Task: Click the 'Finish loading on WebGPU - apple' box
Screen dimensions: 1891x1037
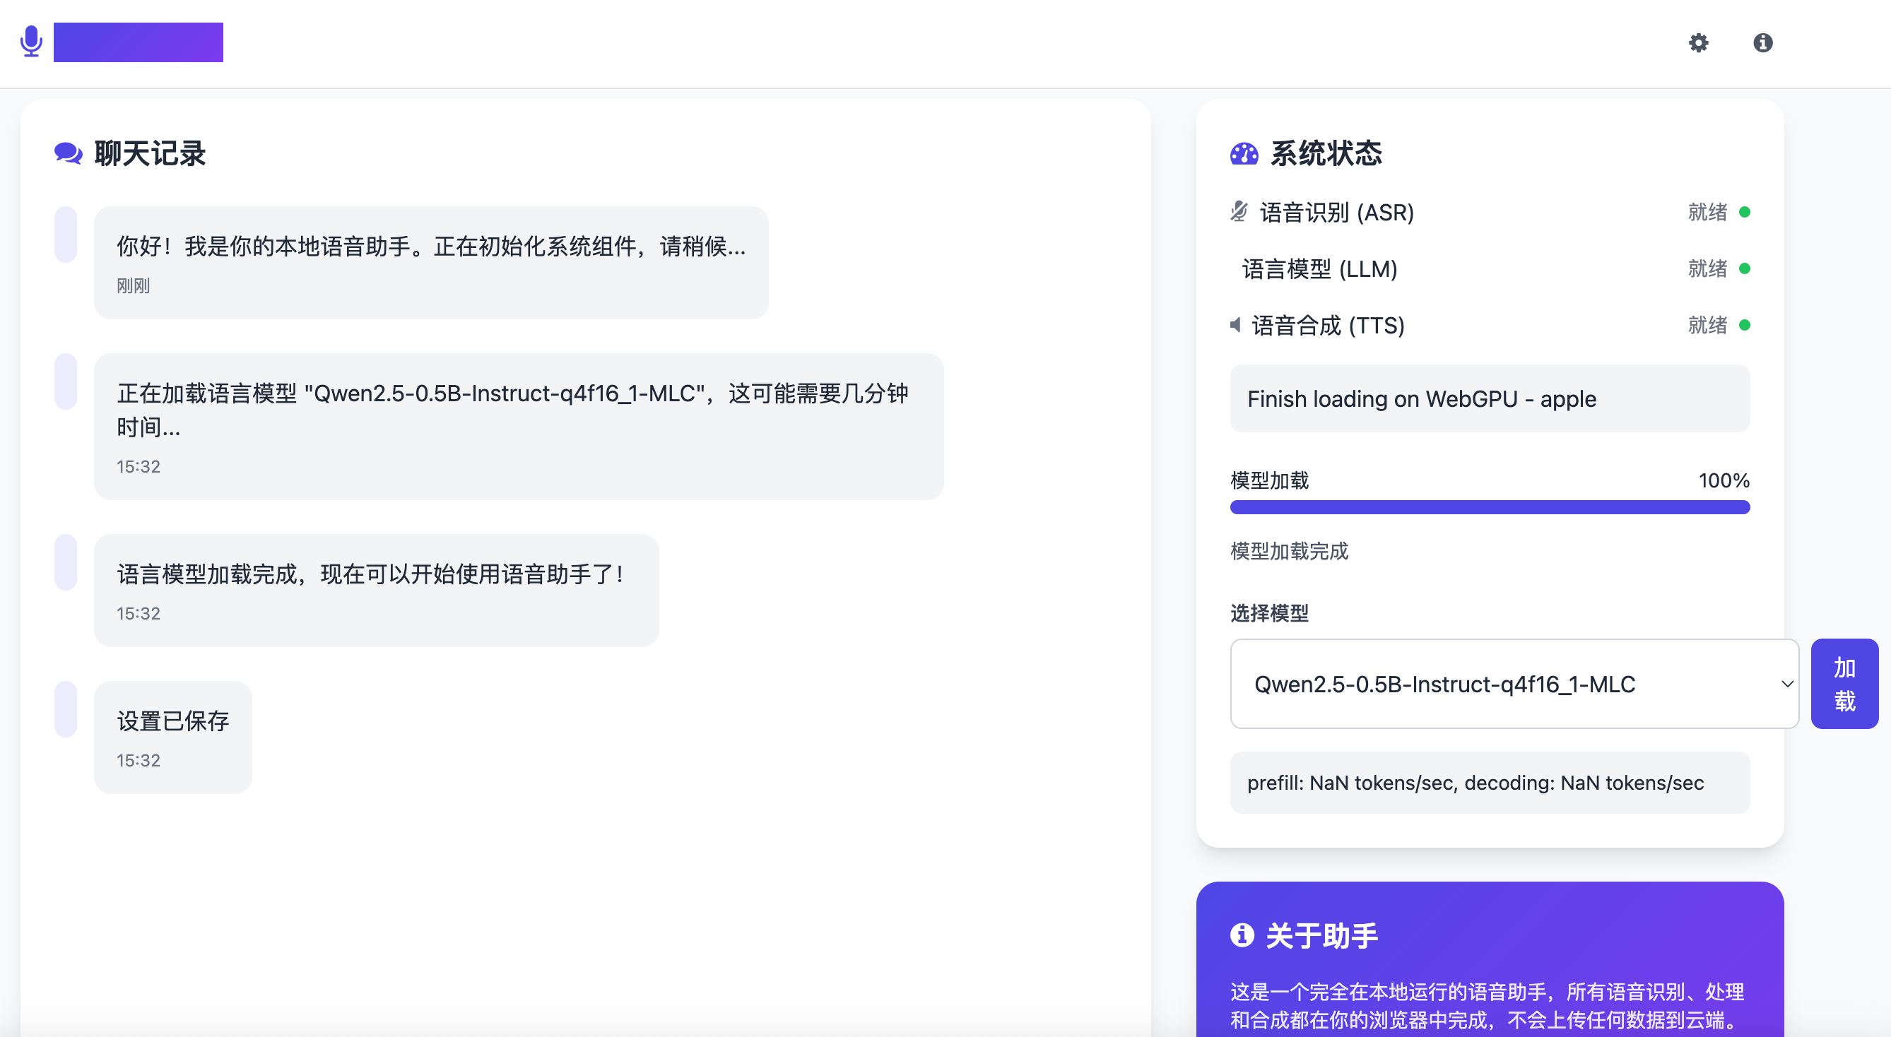Action: point(1490,398)
